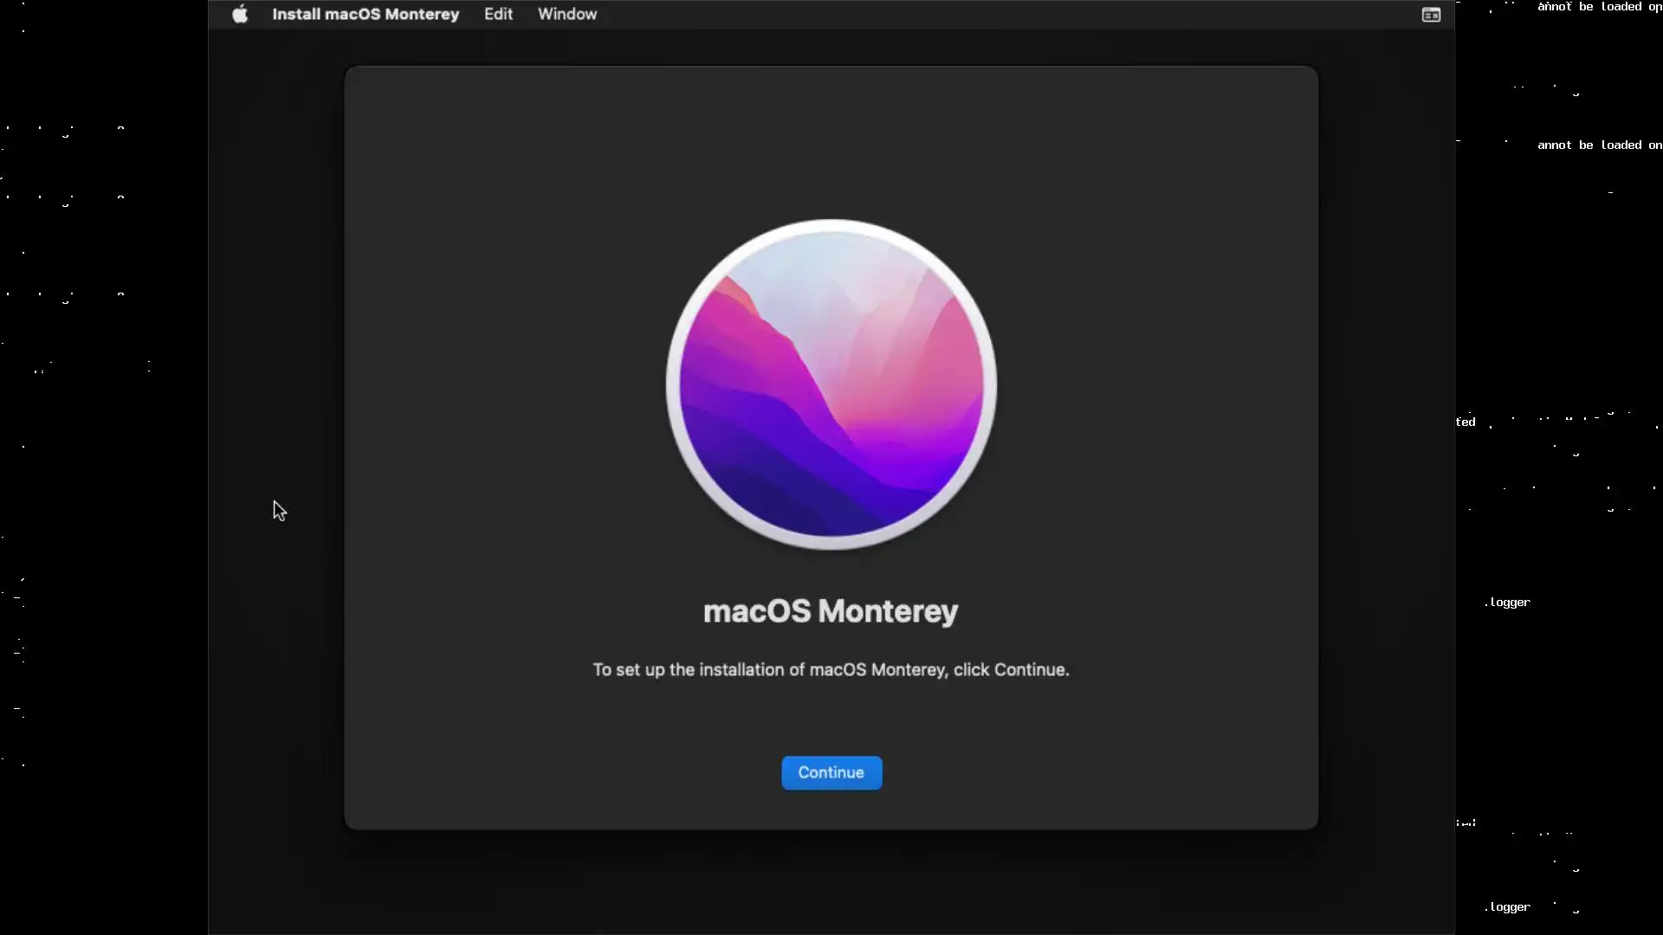Screen dimensions: 1663x935
Task: Click the blue Continue button
Action: 831,772
